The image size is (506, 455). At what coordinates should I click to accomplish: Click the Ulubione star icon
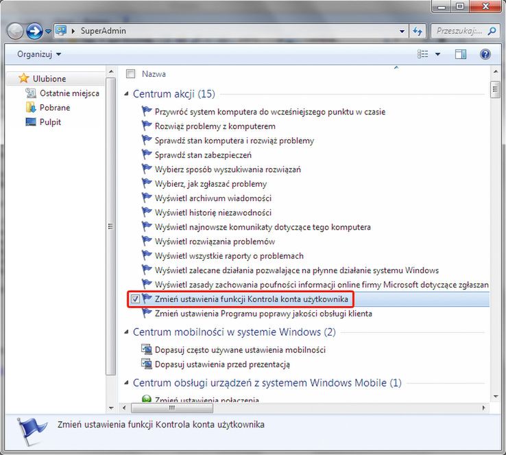[x=23, y=78]
